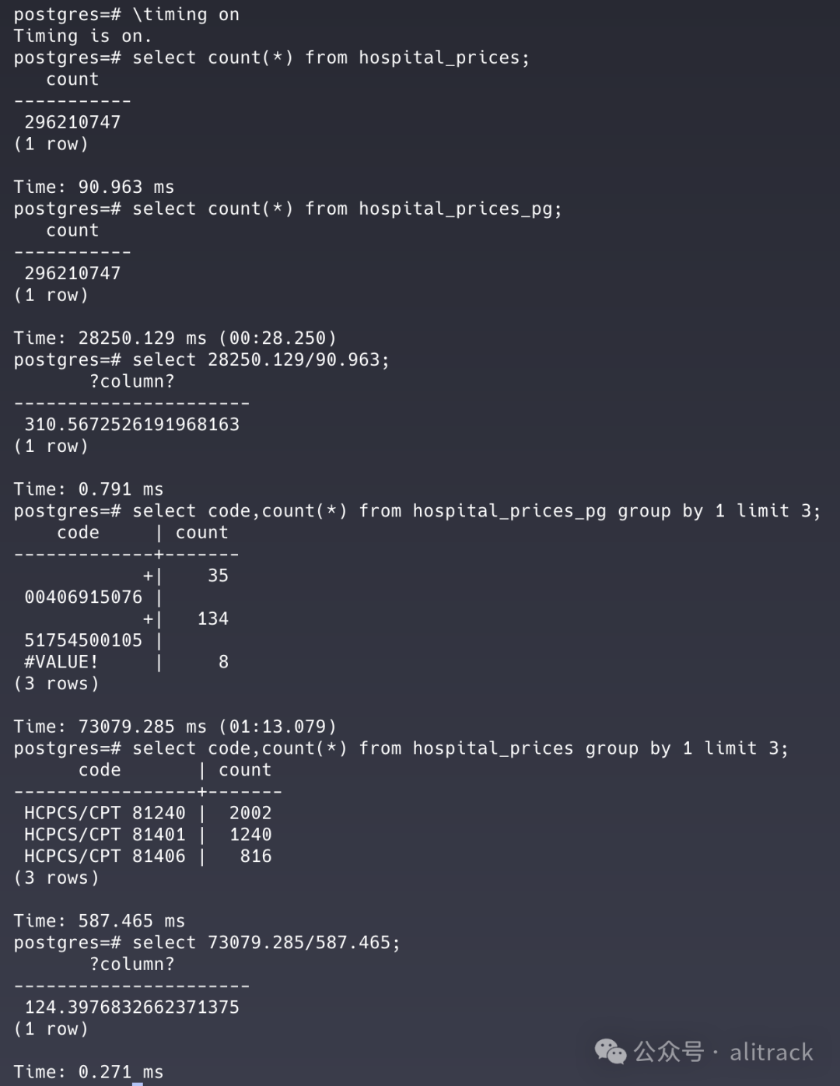Click the 公众号 watermark label
Viewport: 840px width, 1086px height.
pos(668,1052)
